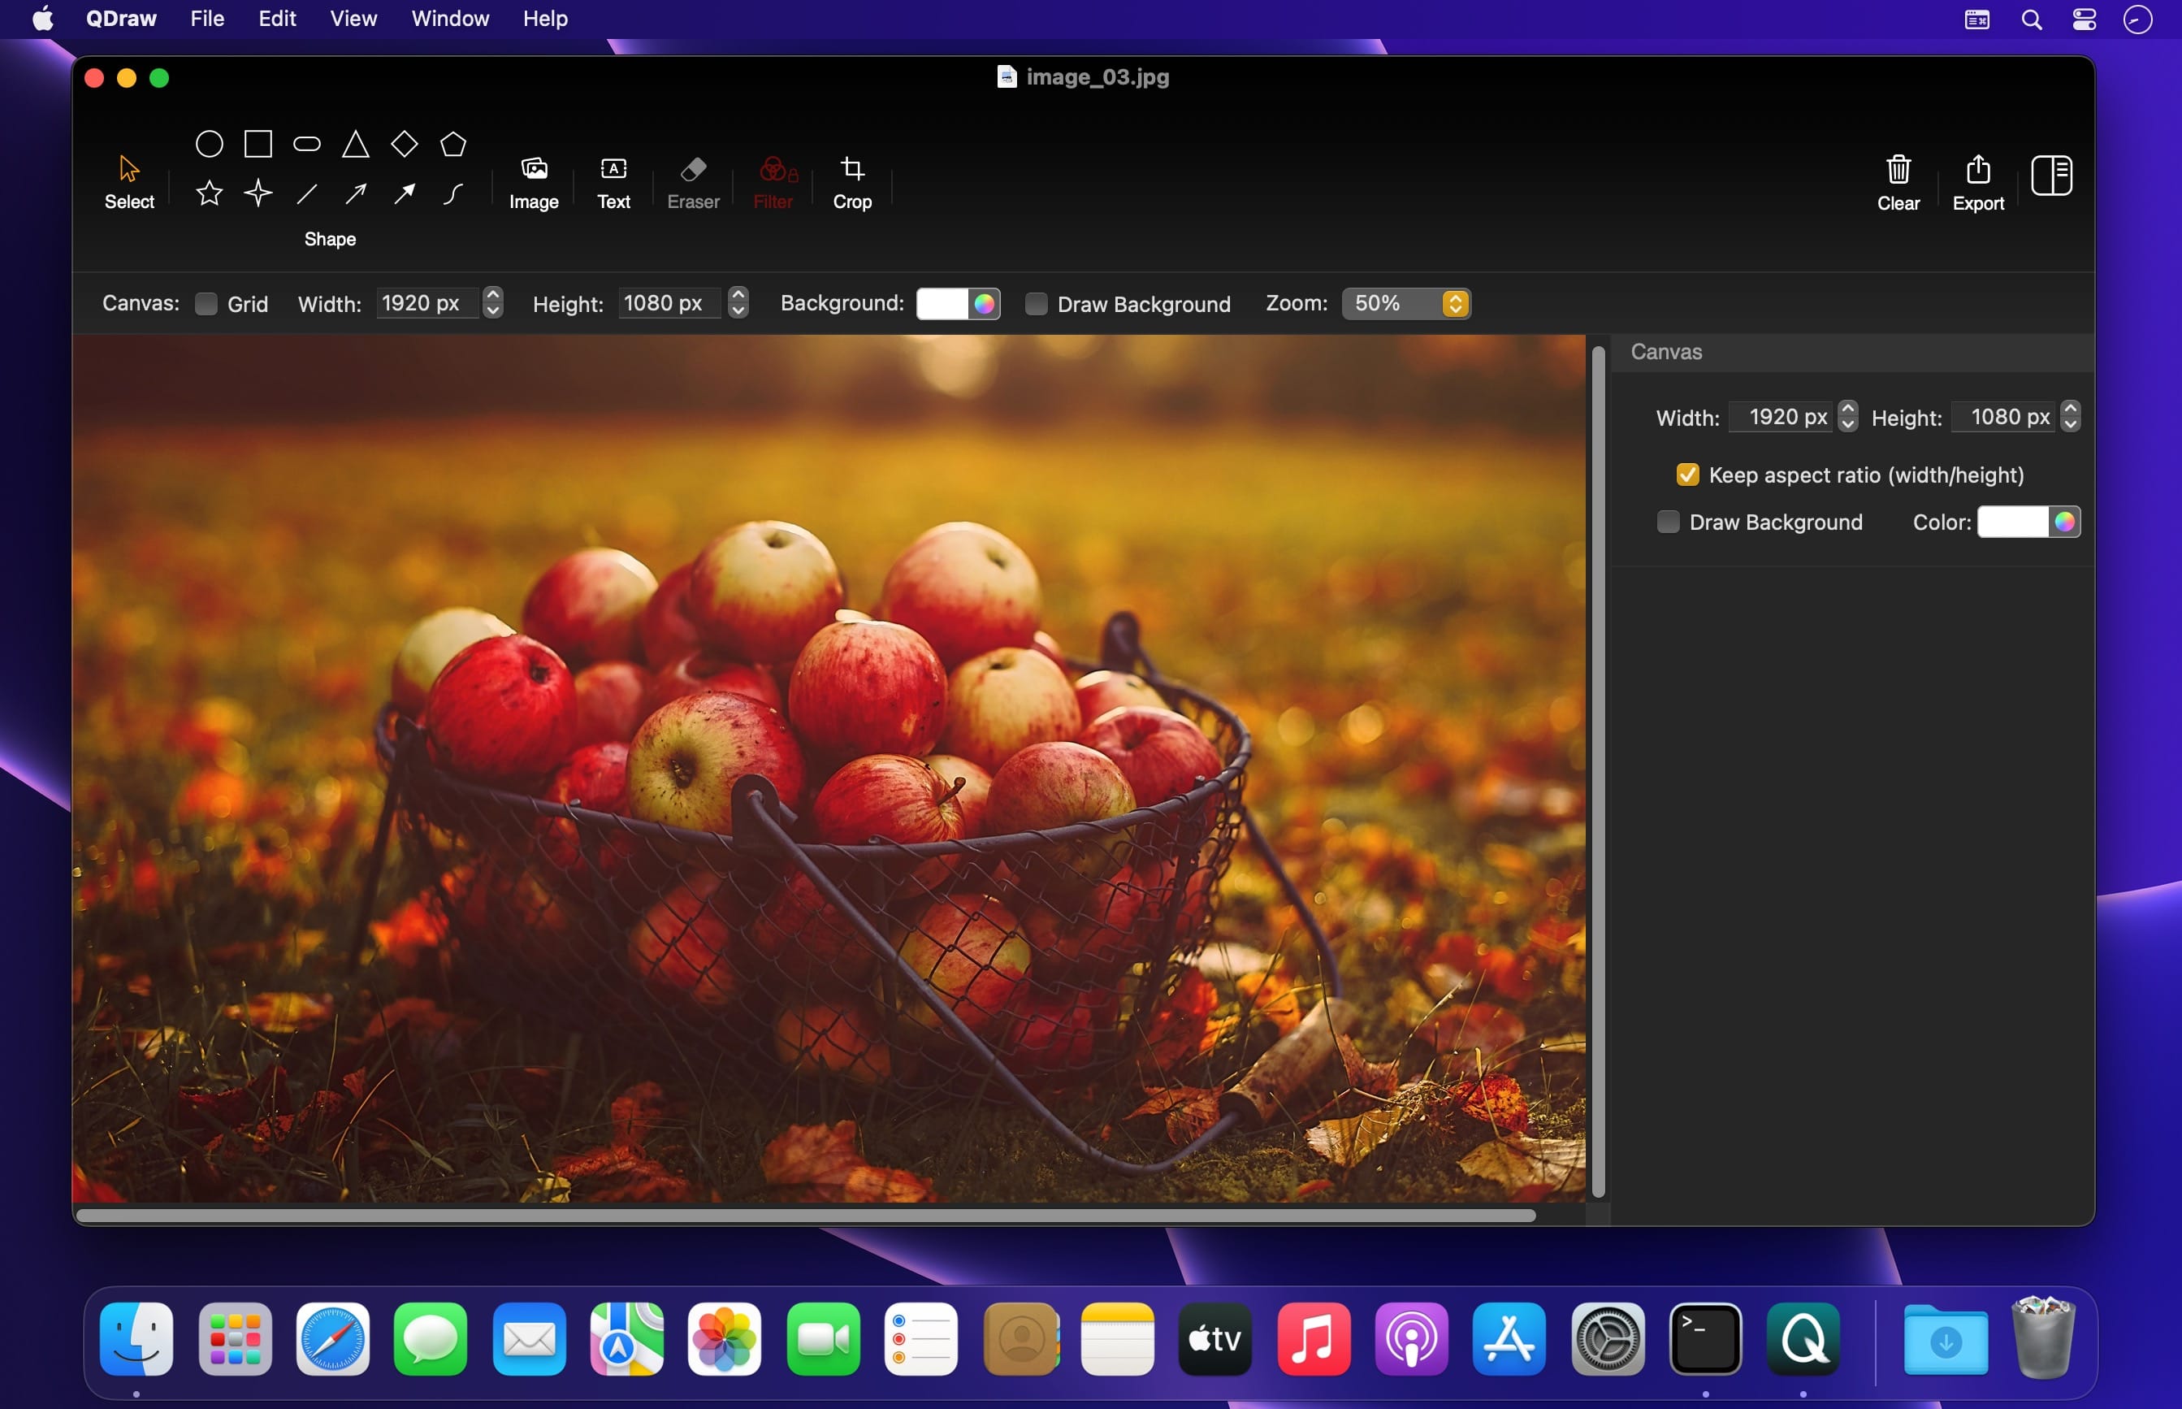Open the Edit menu
2182x1409 pixels.
point(276,19)
